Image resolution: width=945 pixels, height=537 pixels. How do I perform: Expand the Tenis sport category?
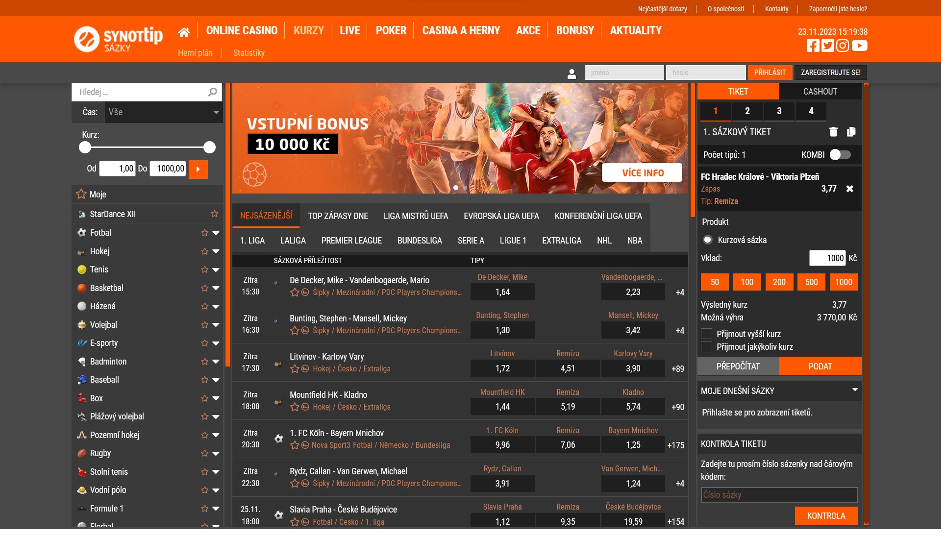tap(216, 269)
